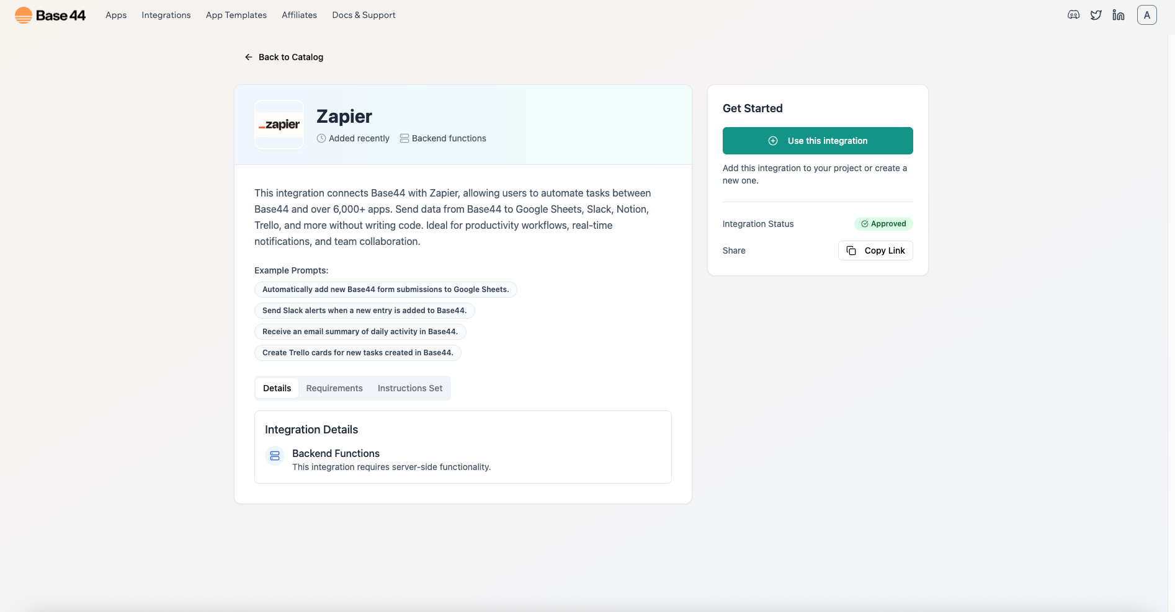Open App Templates in the navigation
Screen dimensions: 1175x612
click(x=236, y=15)
